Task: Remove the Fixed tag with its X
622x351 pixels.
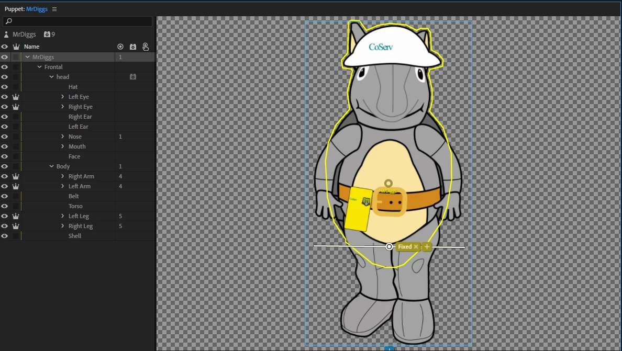Action: point(416,247)
